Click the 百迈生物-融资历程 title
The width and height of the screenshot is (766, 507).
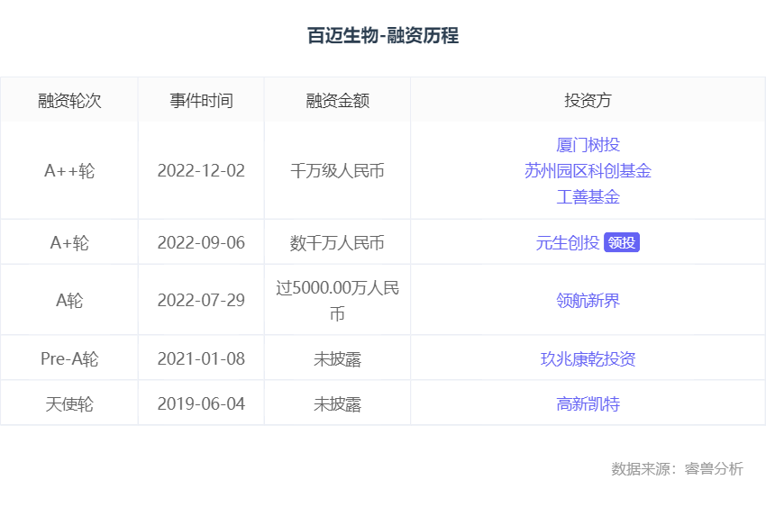point(383,36)
